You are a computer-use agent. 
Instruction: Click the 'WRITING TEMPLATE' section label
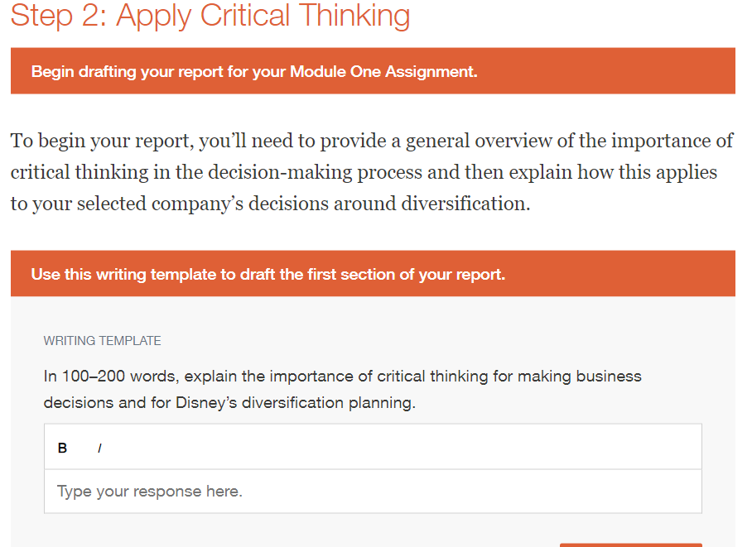tap(103, 340)
